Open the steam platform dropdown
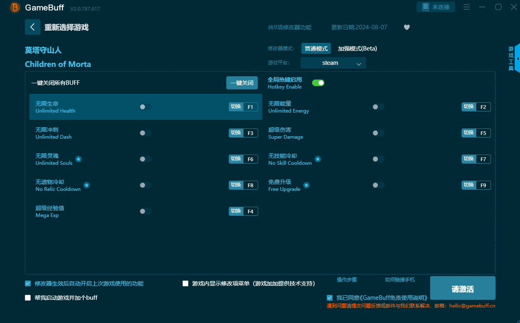Image resolution: width=520 pixels, height=323 pixels. tap(333, 63)
